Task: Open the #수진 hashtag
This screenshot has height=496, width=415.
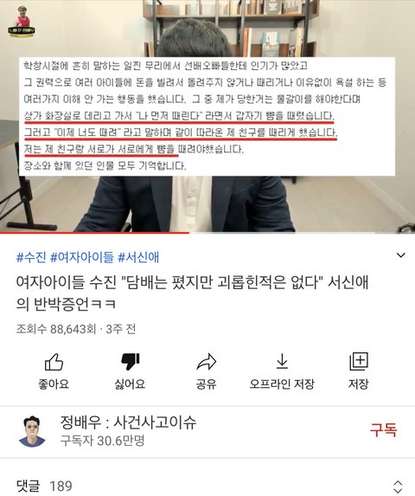Action: pos(31,257)
